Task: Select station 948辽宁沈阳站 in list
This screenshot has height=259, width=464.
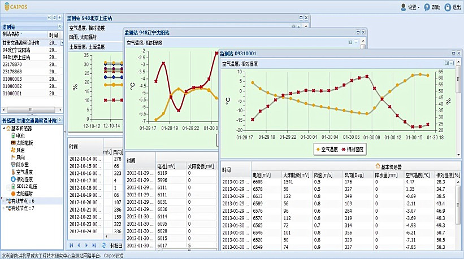Action: [32, 50]
